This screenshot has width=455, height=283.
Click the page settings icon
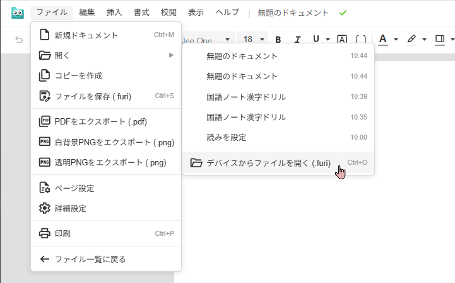pyautogui.click(x=45, y=188)
